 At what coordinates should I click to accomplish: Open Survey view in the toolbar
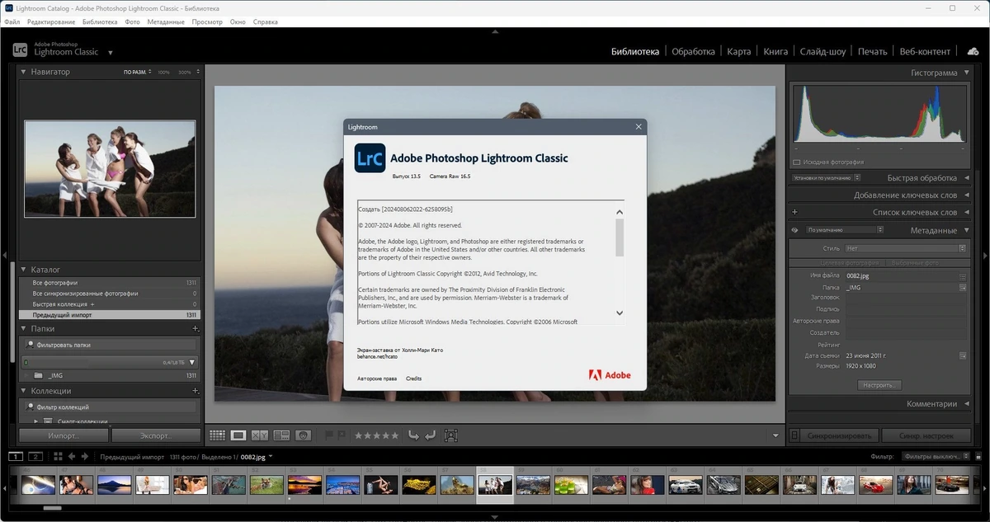pos(281,435)
